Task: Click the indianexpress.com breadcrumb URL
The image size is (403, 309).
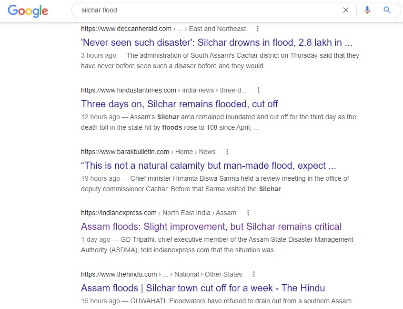Action: [159, 213]
